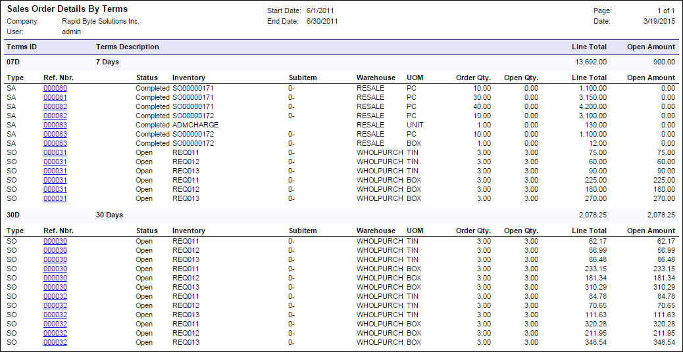Click 000082 link on the SO00000172 row
This screenshot has height=352, width=683.
[55, 116]
